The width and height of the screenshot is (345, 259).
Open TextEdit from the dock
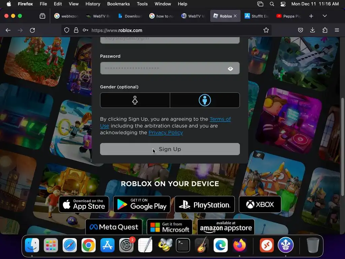coord(145,245)
